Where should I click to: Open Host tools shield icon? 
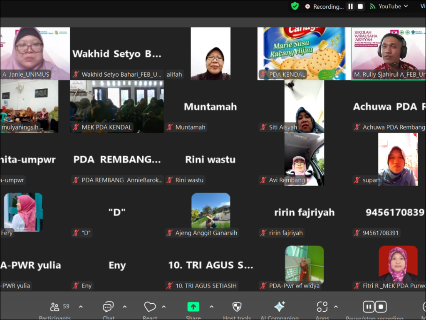coord(237,307)
